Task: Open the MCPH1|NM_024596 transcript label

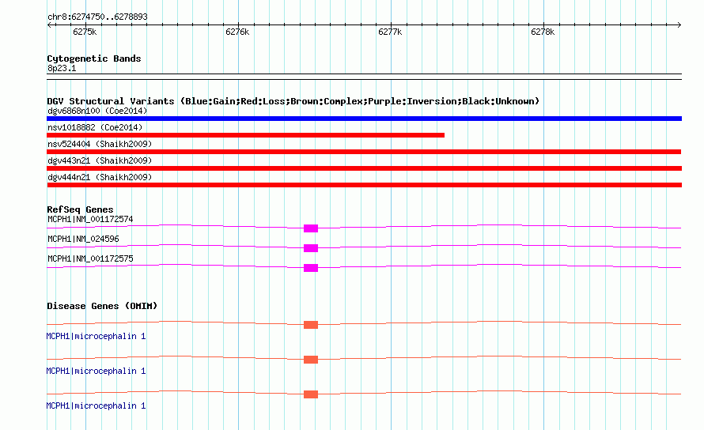Action: point(83,240)
